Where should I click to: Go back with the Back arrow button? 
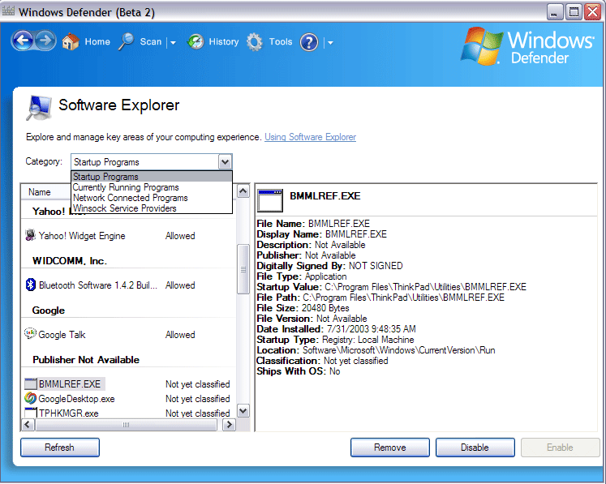click(x=23, y=41)
